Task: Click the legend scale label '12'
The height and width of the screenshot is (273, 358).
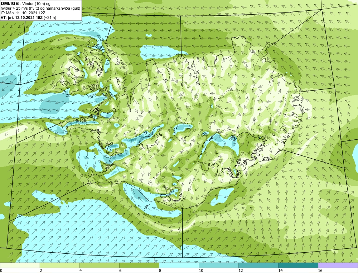Action: [x=241, y=270]
